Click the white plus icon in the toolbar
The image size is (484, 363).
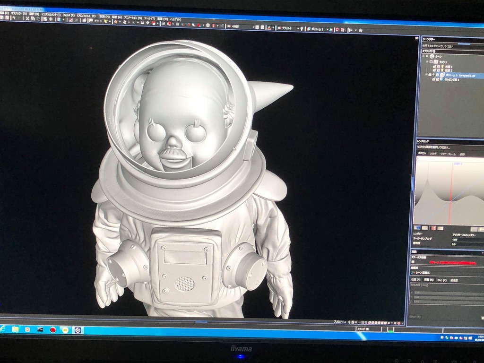click(51, 19)
